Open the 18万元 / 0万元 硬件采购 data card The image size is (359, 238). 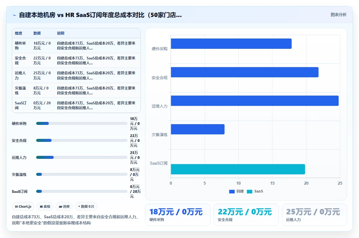coord(178,215)
